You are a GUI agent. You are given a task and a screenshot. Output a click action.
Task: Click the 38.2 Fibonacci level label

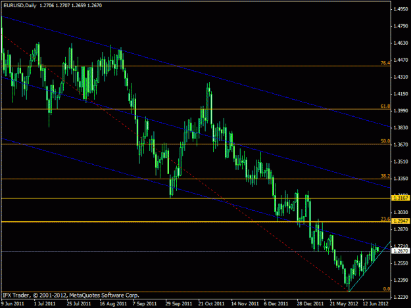[385, 176]
